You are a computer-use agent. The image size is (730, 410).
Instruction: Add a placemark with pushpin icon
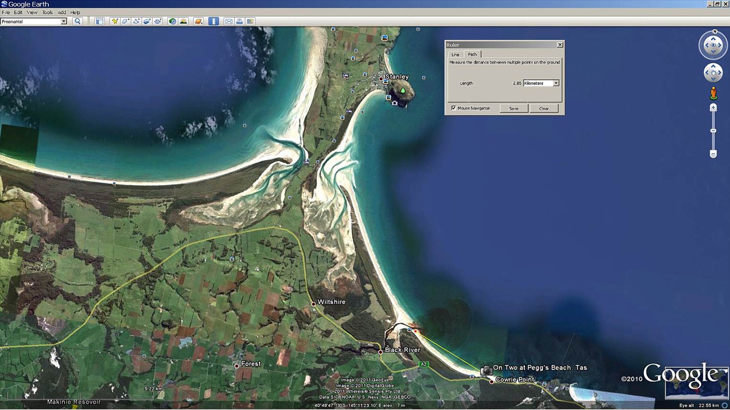click(114, 22)
